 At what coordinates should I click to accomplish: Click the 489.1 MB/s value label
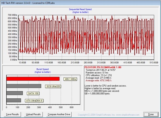pyautogui.click(x=70, y=79)
